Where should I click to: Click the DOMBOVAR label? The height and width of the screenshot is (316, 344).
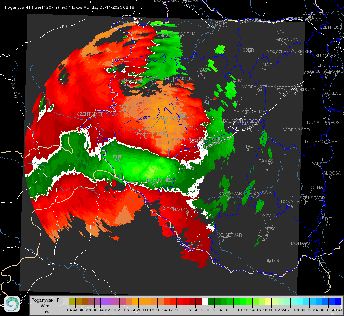coord(262,192)
